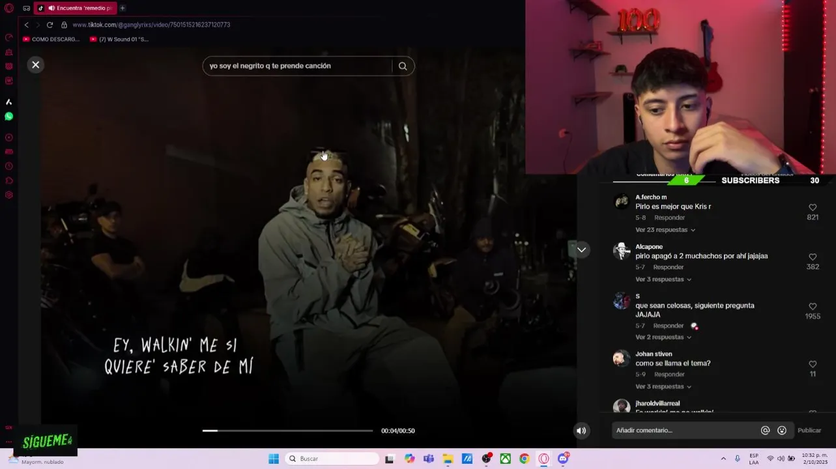Open History clock in Opera sidebar
Image resolution: width=836 pixels, height=469 pixels.
pos(9,166)
